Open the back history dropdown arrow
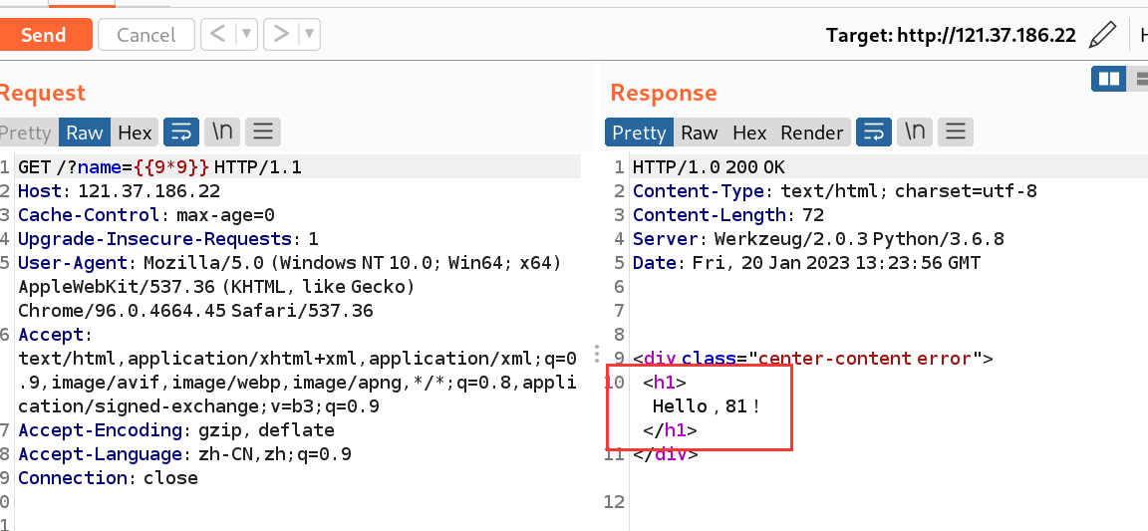The image size is (1148, 531). click(247, 34)
